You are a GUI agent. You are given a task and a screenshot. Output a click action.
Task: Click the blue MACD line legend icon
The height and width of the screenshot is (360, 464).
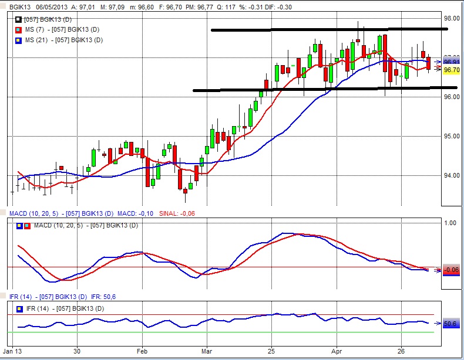point(19,226)
